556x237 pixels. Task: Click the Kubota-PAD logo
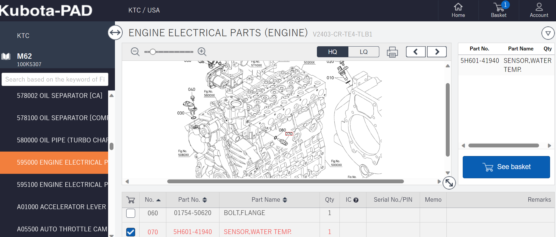coord(46,10)
